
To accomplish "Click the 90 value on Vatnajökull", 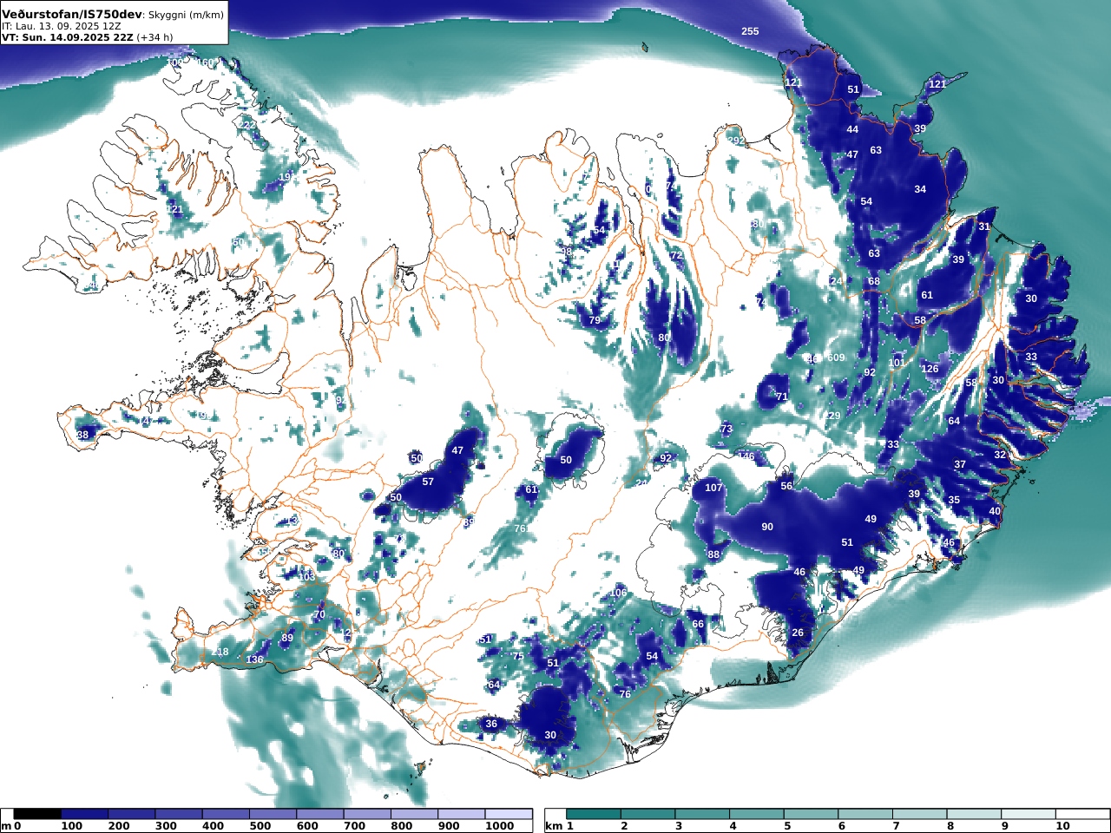I will pos(767,527).
